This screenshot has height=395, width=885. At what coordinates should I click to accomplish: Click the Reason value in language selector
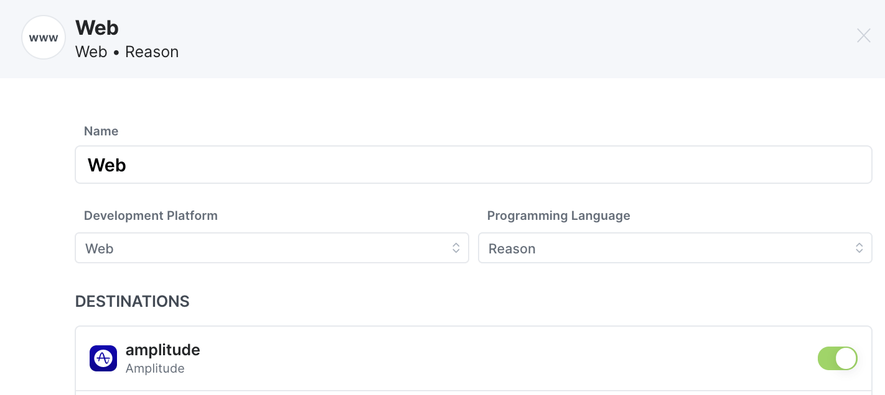click(512, 249)
